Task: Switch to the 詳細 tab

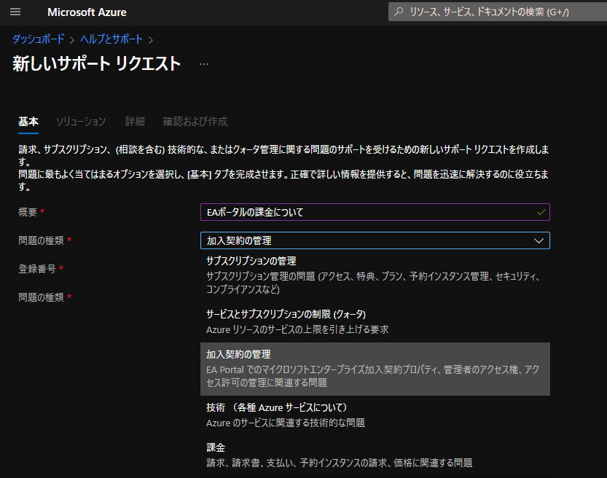Action: tap(135, 122)
